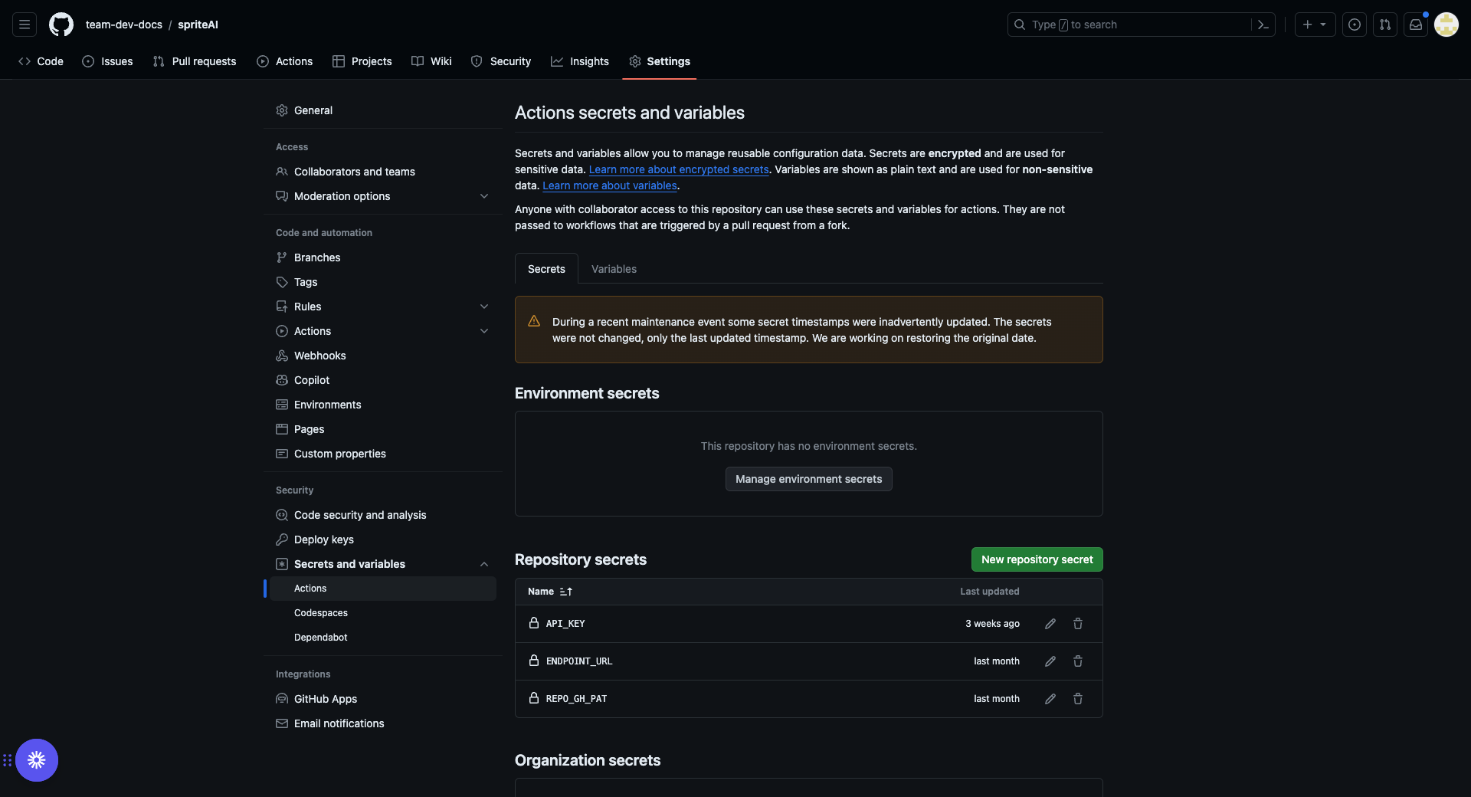Viewport: 1471px width, 797px height.
Task: Open the issues icon in top-right header
Action: (x=1355, y=25)
